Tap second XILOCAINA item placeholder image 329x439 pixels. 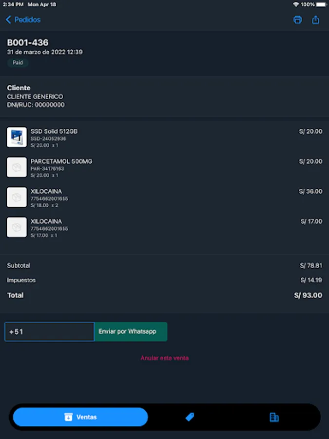click(17, 227)
